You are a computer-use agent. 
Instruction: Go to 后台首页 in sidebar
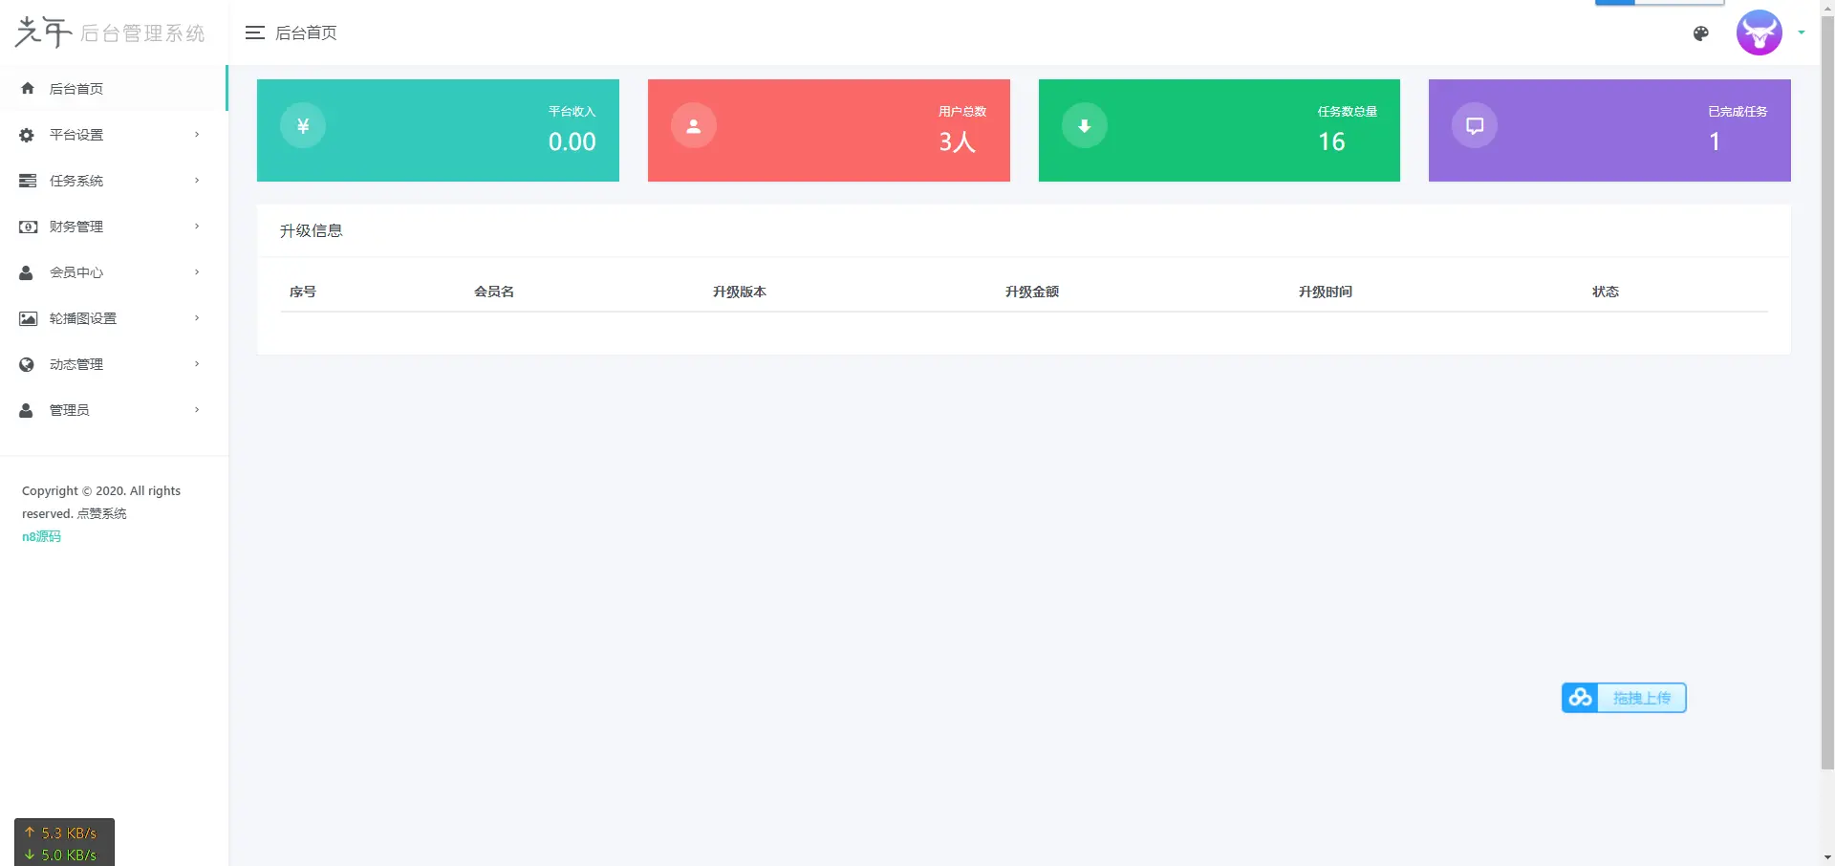point(113,88)
